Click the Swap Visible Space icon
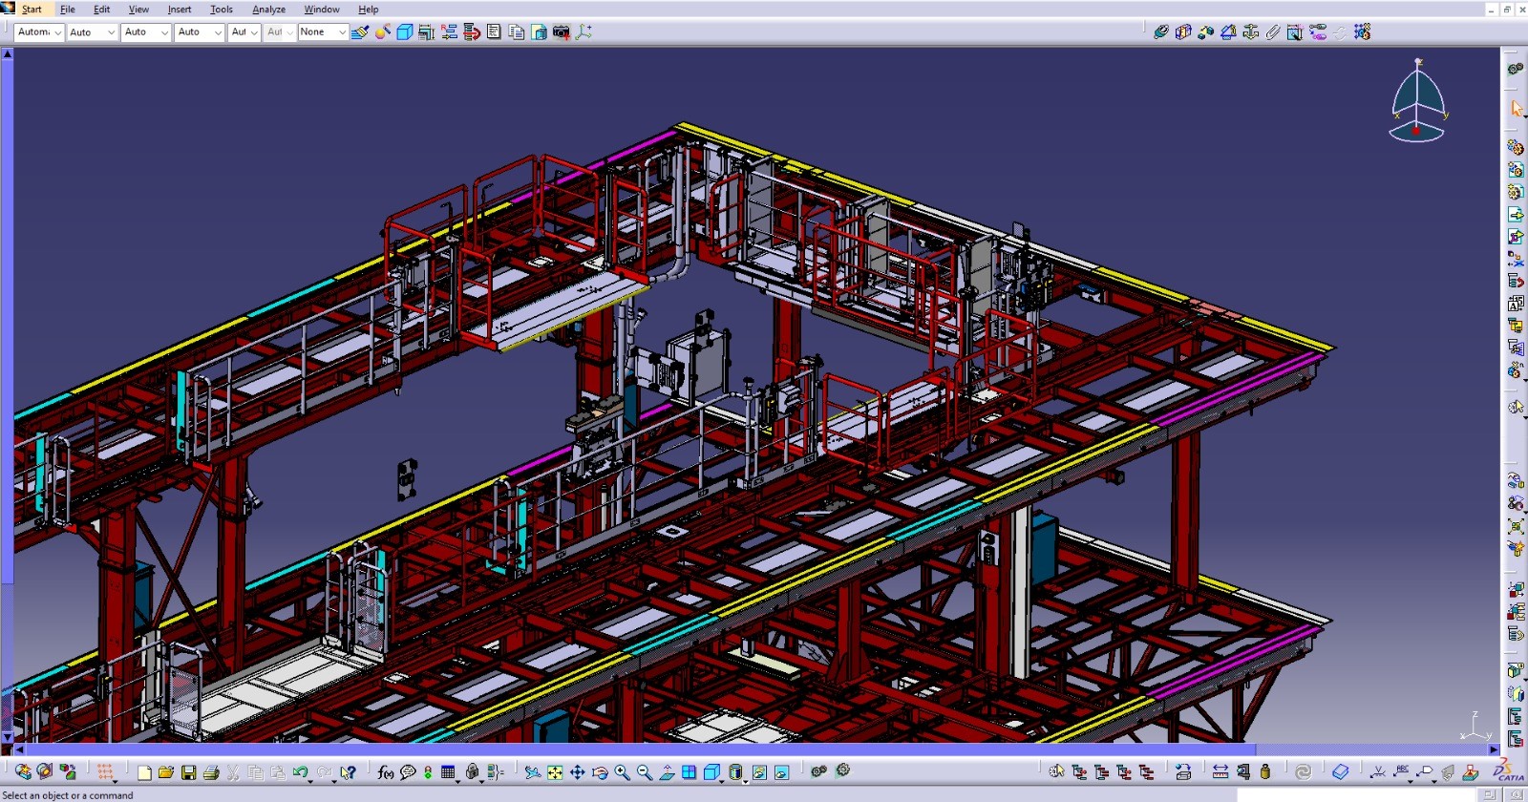Screen dimensions: 1528x802 click(781, 772)
